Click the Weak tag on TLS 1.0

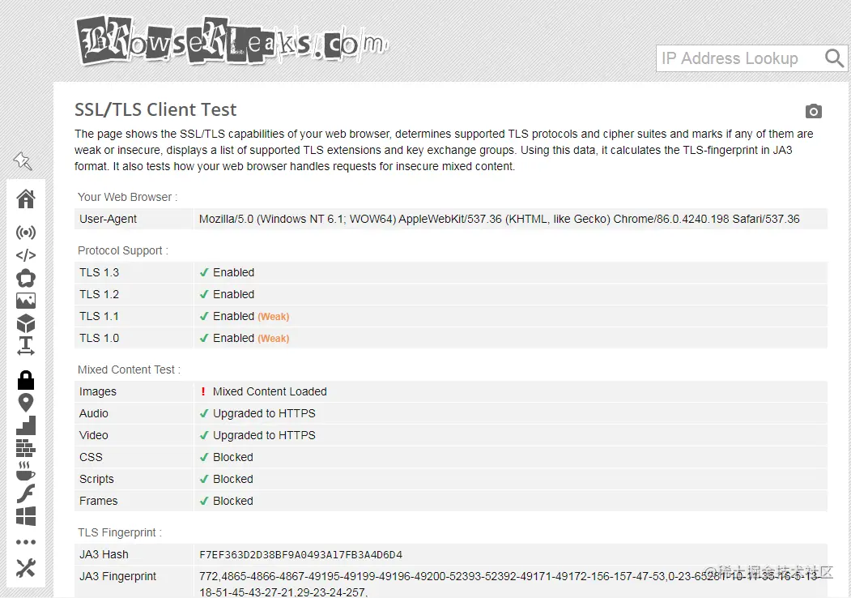pos(274,339)
